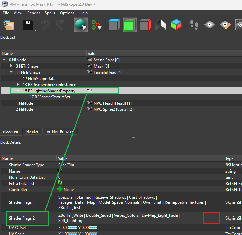Image resolution: width=242 pixels, height=235 pixels.
Task: Click the Load file icon in the toolbar
Action: pos(9,25)
